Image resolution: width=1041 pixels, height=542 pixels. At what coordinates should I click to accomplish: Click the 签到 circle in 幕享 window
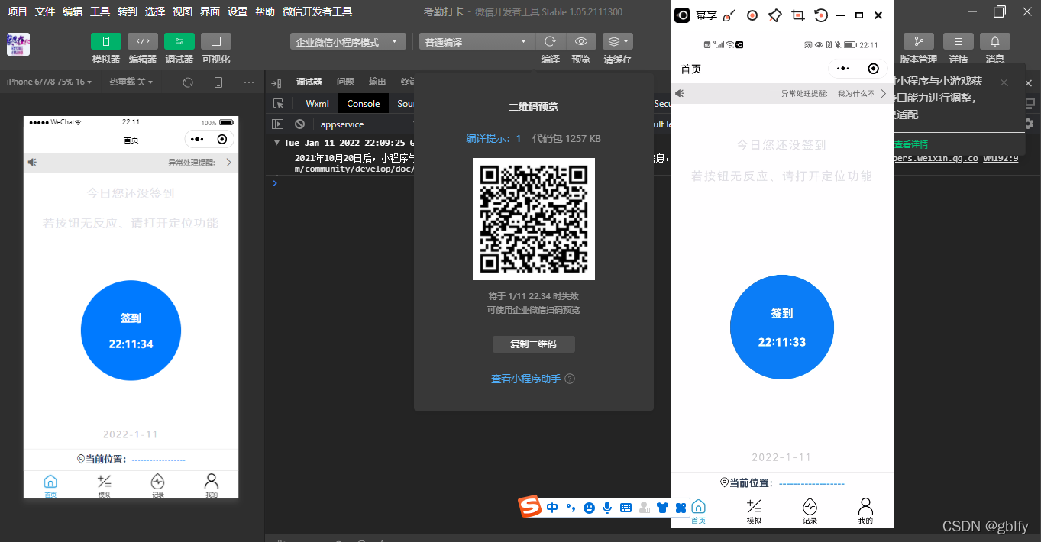pos(782,327)
